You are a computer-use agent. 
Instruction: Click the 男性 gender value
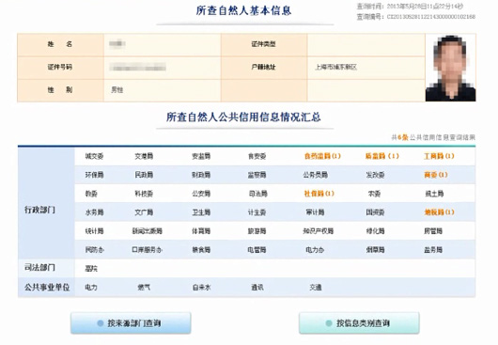point(117,90)
